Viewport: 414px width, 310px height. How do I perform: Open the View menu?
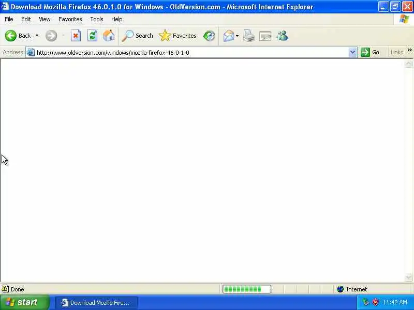[x=45, y=19]
